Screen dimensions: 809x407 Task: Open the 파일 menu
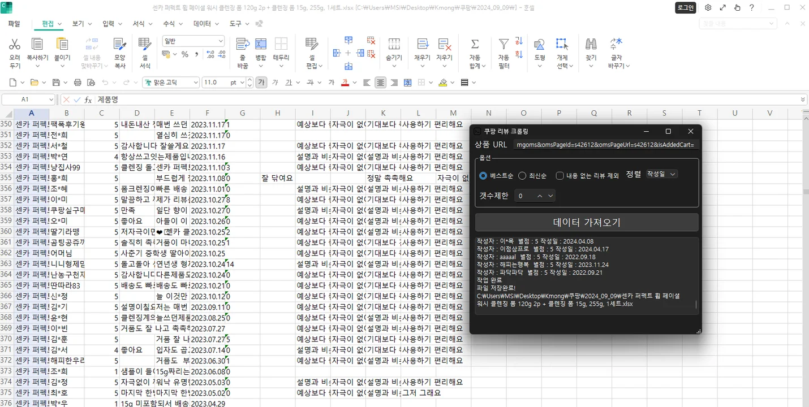coord(14,24)
